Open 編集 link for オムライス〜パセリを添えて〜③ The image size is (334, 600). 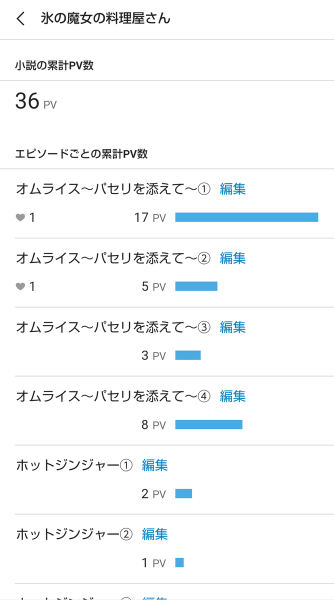[x=233, y=327]
